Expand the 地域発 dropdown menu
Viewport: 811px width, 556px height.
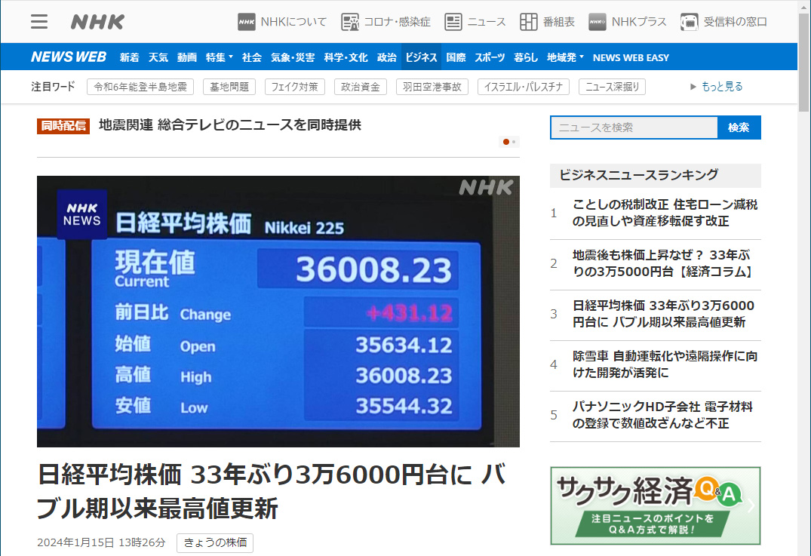click(x=565, y=57)
